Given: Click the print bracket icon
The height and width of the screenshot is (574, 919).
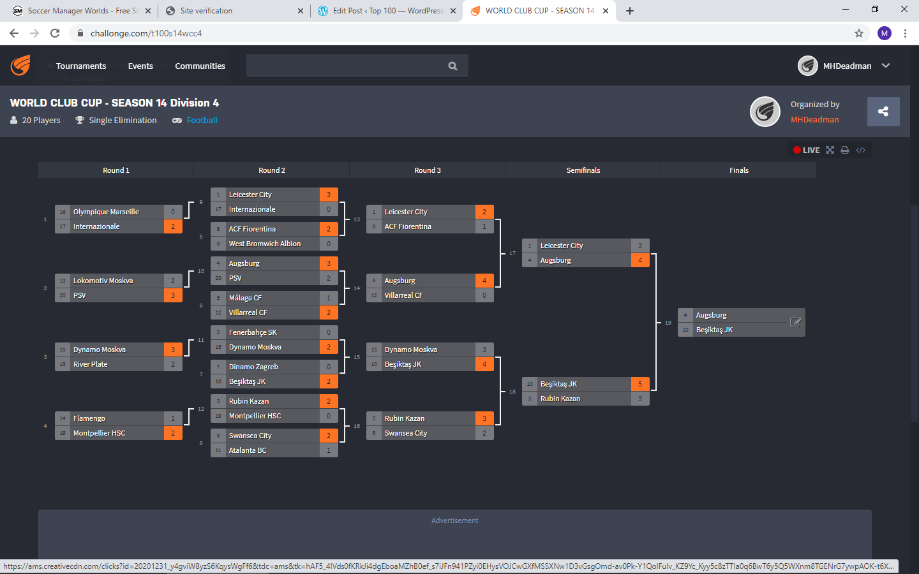Looking at the screenshot, I should (x=845, y=151).
